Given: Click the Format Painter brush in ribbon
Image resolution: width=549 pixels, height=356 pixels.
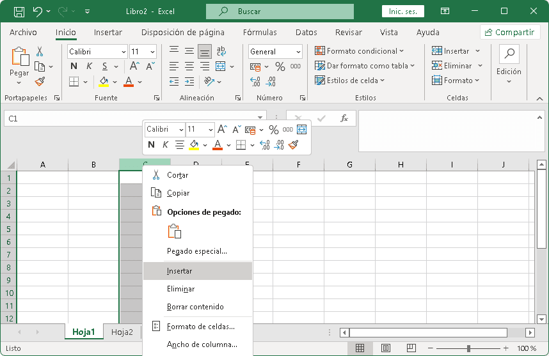Looking at the screenshot, I should (40, 81).
